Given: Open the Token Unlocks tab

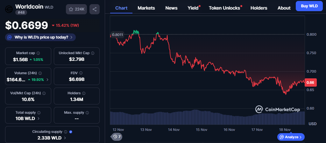Looking at the screenshot, I should [224, 8].
